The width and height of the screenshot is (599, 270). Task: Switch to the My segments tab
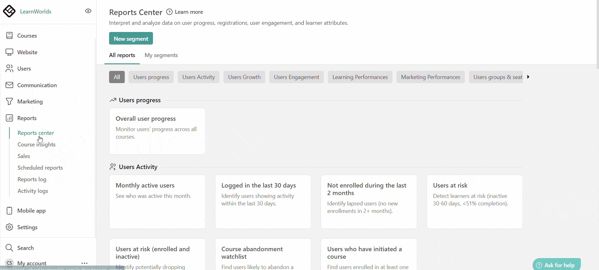tap(161, 55)
